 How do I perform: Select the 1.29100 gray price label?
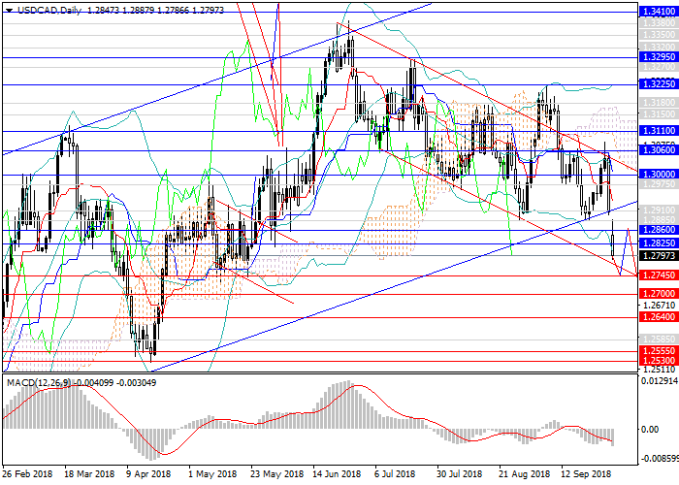click(659, 210)
